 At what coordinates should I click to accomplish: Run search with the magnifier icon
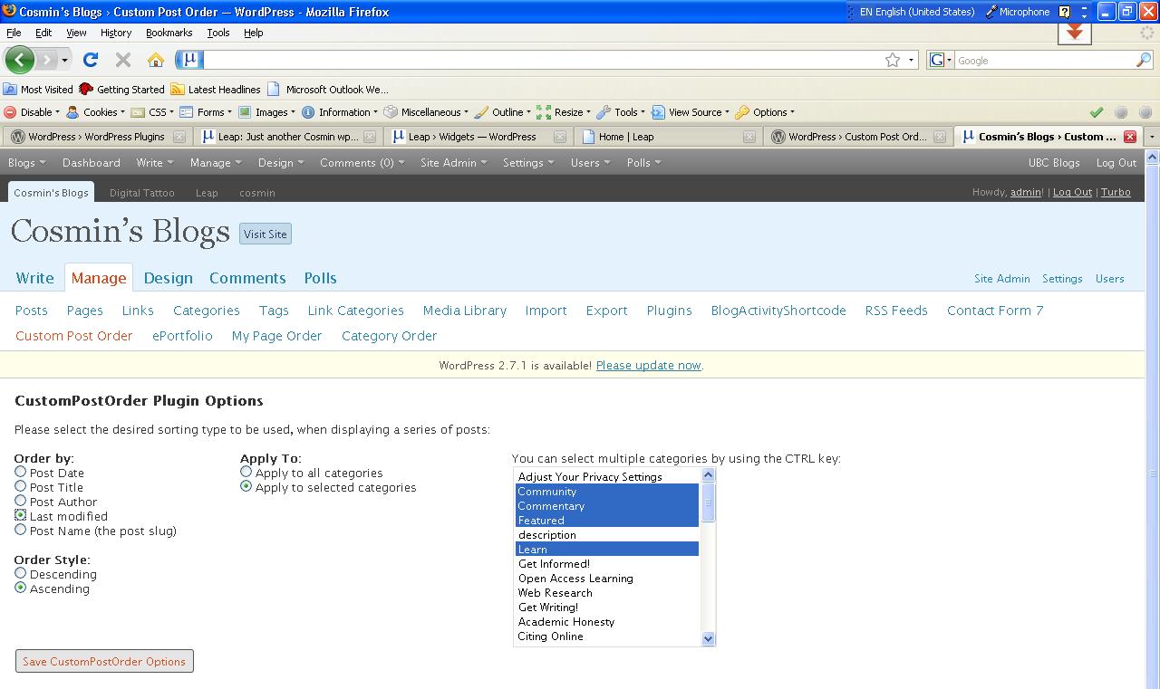click(x=1144, y=60)
